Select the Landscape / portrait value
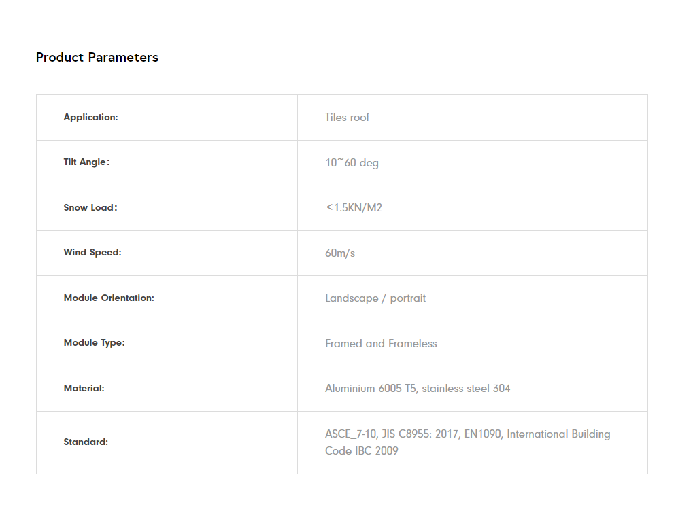The height and width of the screenshot is (513, 676). coord(375,298)
